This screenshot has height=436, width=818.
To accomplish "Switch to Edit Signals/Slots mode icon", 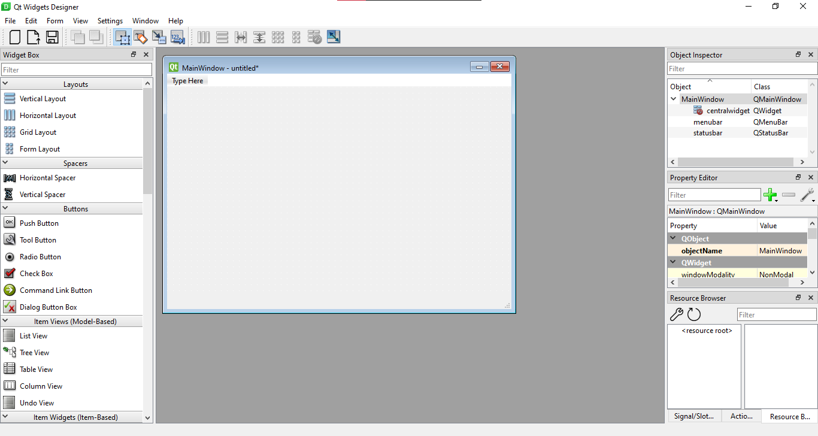I will point(141,37).
